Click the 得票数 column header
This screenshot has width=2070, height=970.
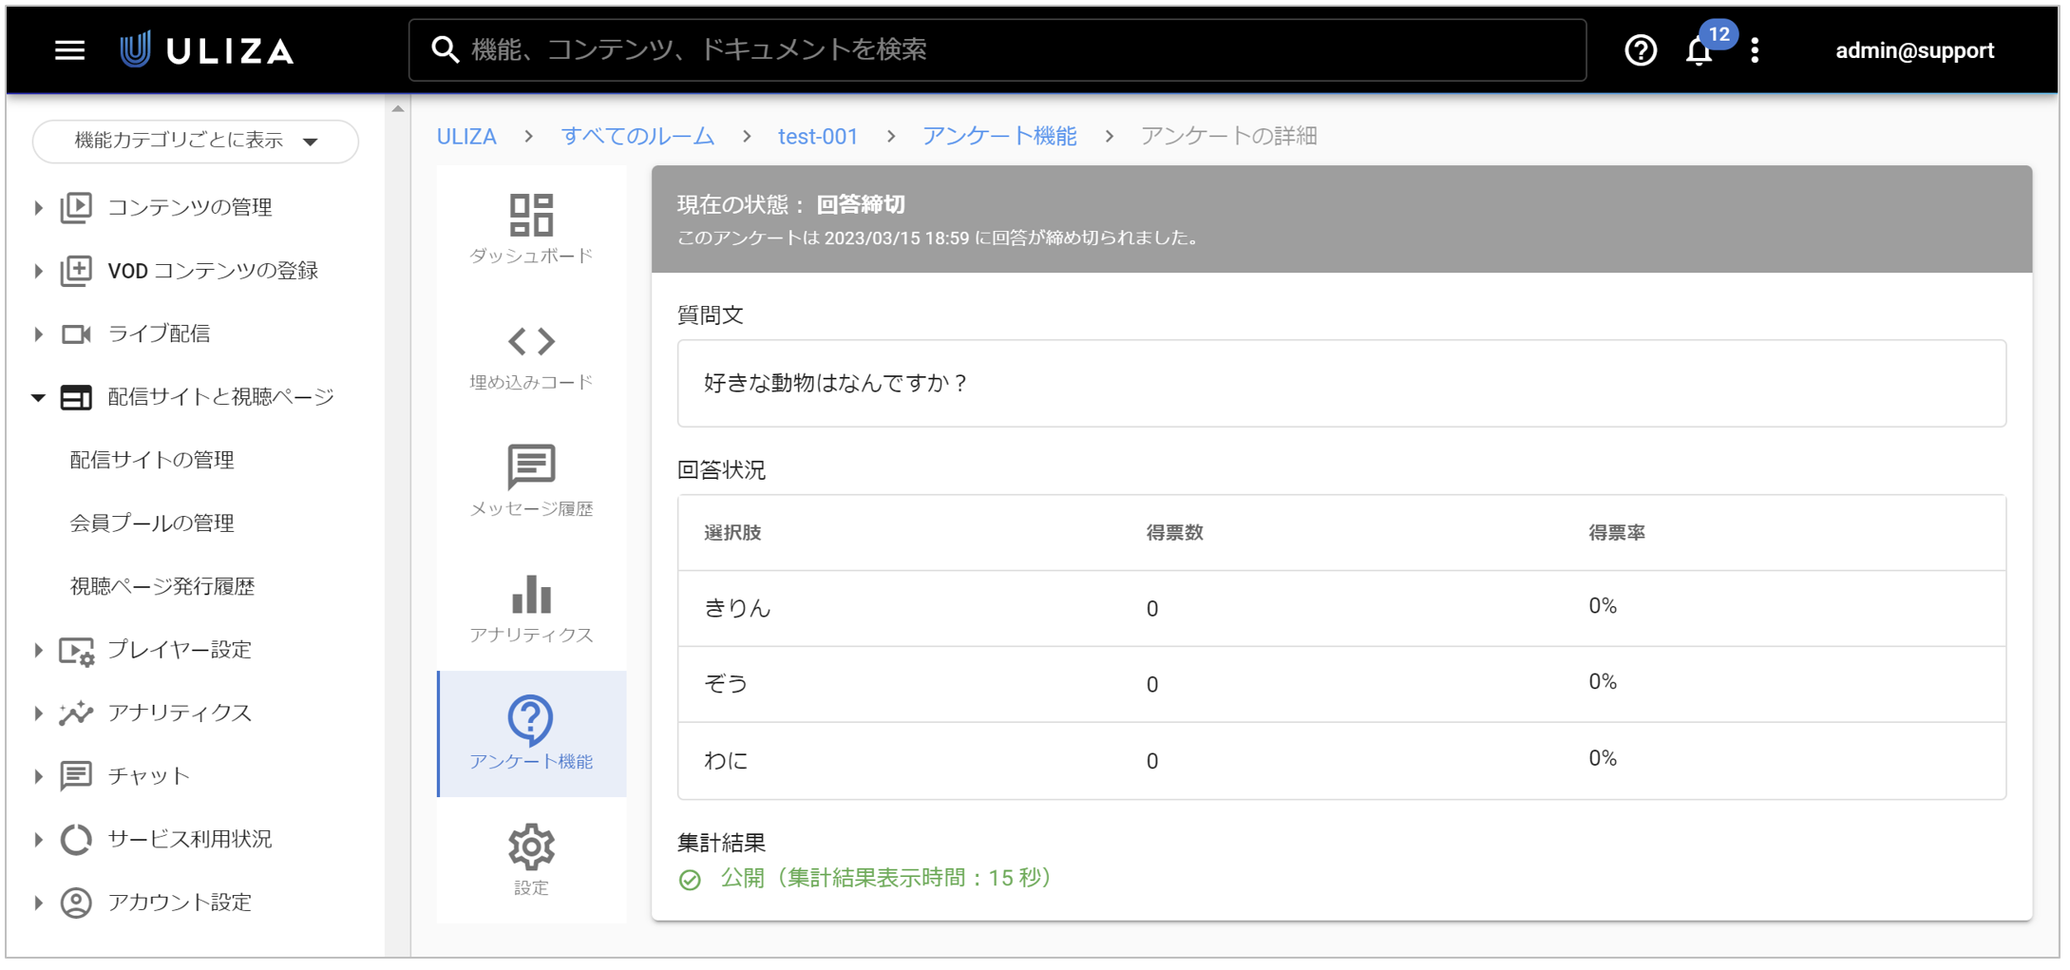[1174, 533]
